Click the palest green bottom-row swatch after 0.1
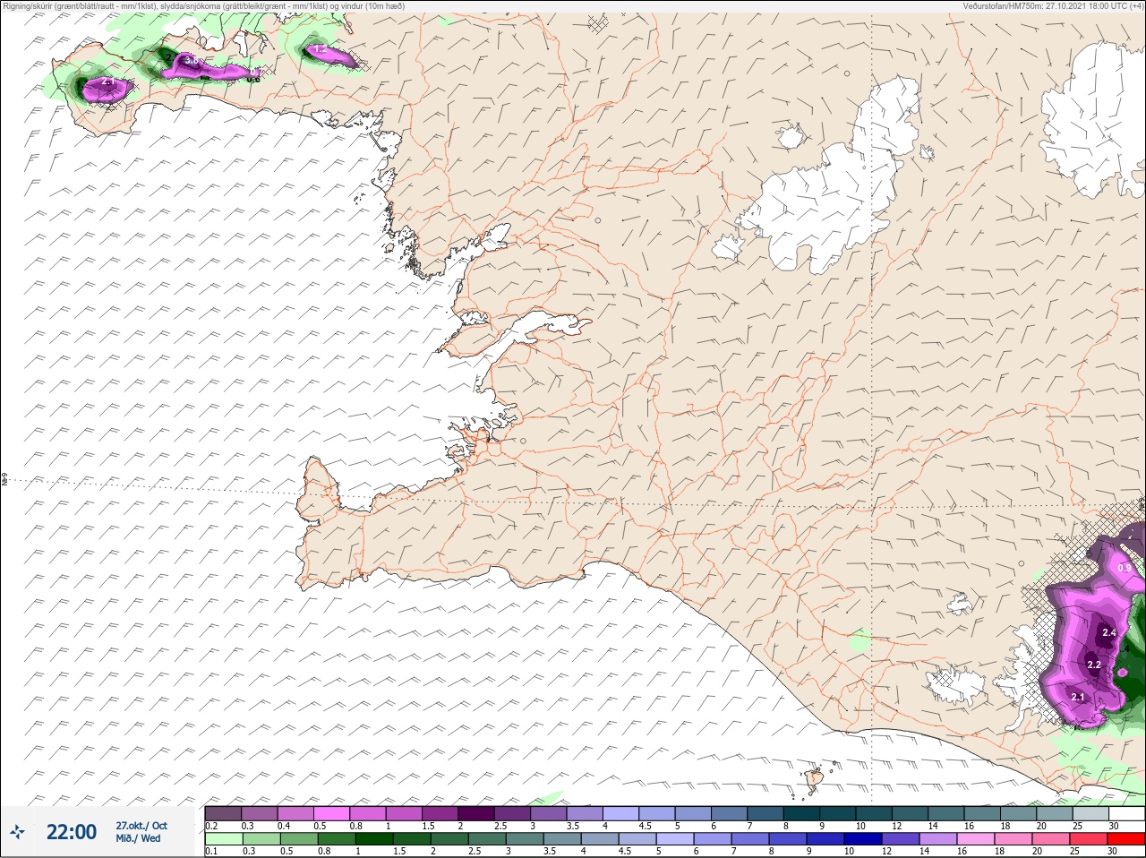Screen dimensions: 1146x858 click(x=223, y=839)
